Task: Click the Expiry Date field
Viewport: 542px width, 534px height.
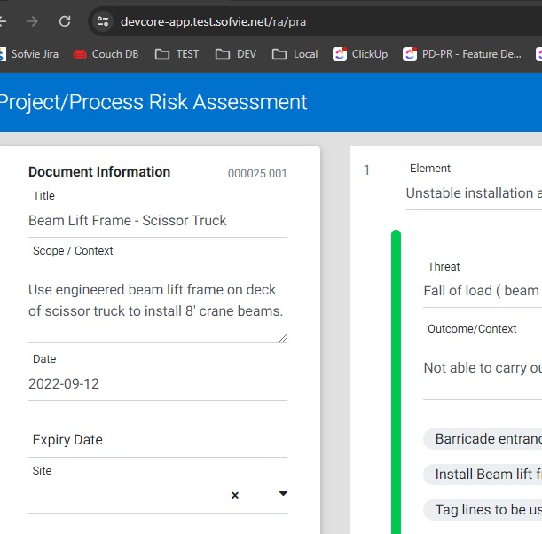Action: coord(158,440)
